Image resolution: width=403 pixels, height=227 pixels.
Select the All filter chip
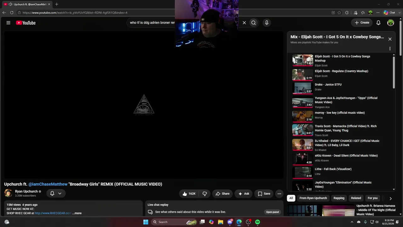(291, 198)
